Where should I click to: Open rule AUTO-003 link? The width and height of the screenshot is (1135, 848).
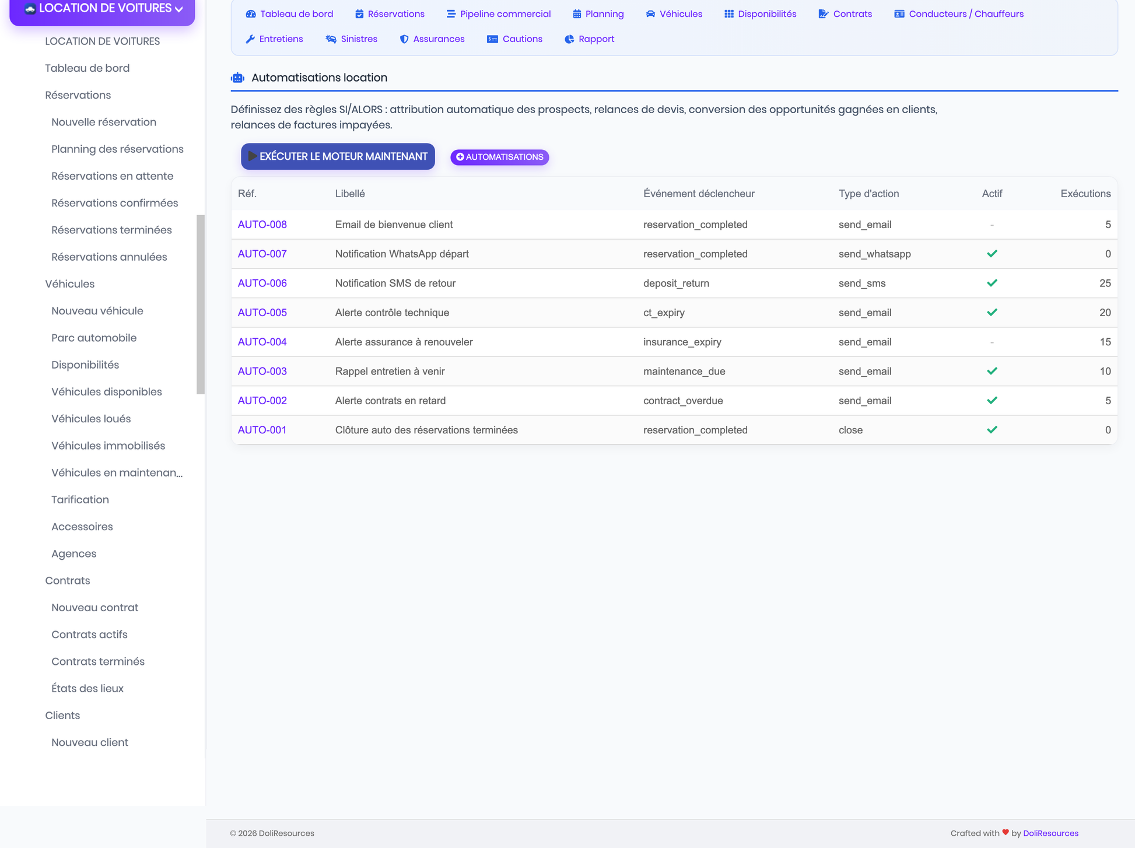pos(262,371)
